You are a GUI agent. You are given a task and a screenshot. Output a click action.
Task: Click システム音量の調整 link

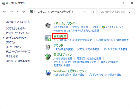click(x=63, y=49)
